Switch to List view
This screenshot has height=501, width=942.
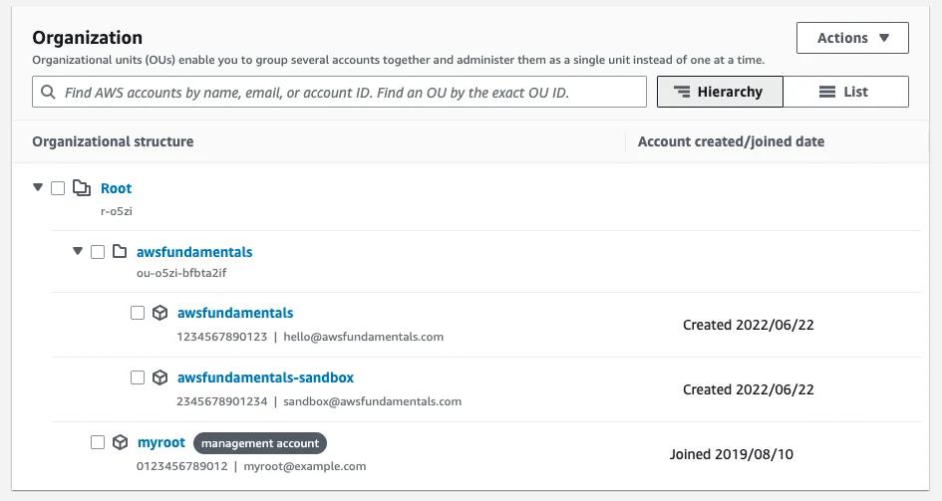coord(845,92)
